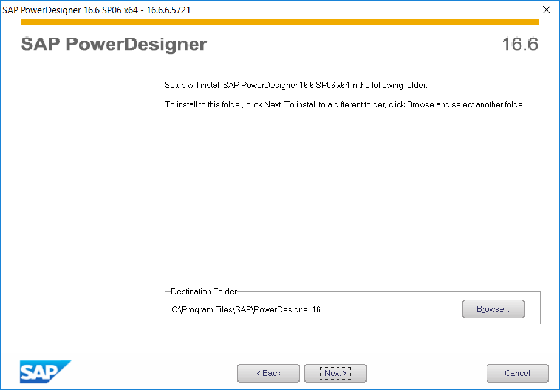Viewport: 560px width, 390px height.
Task: Click the Next button to continue installation
Action: [335, 373]
